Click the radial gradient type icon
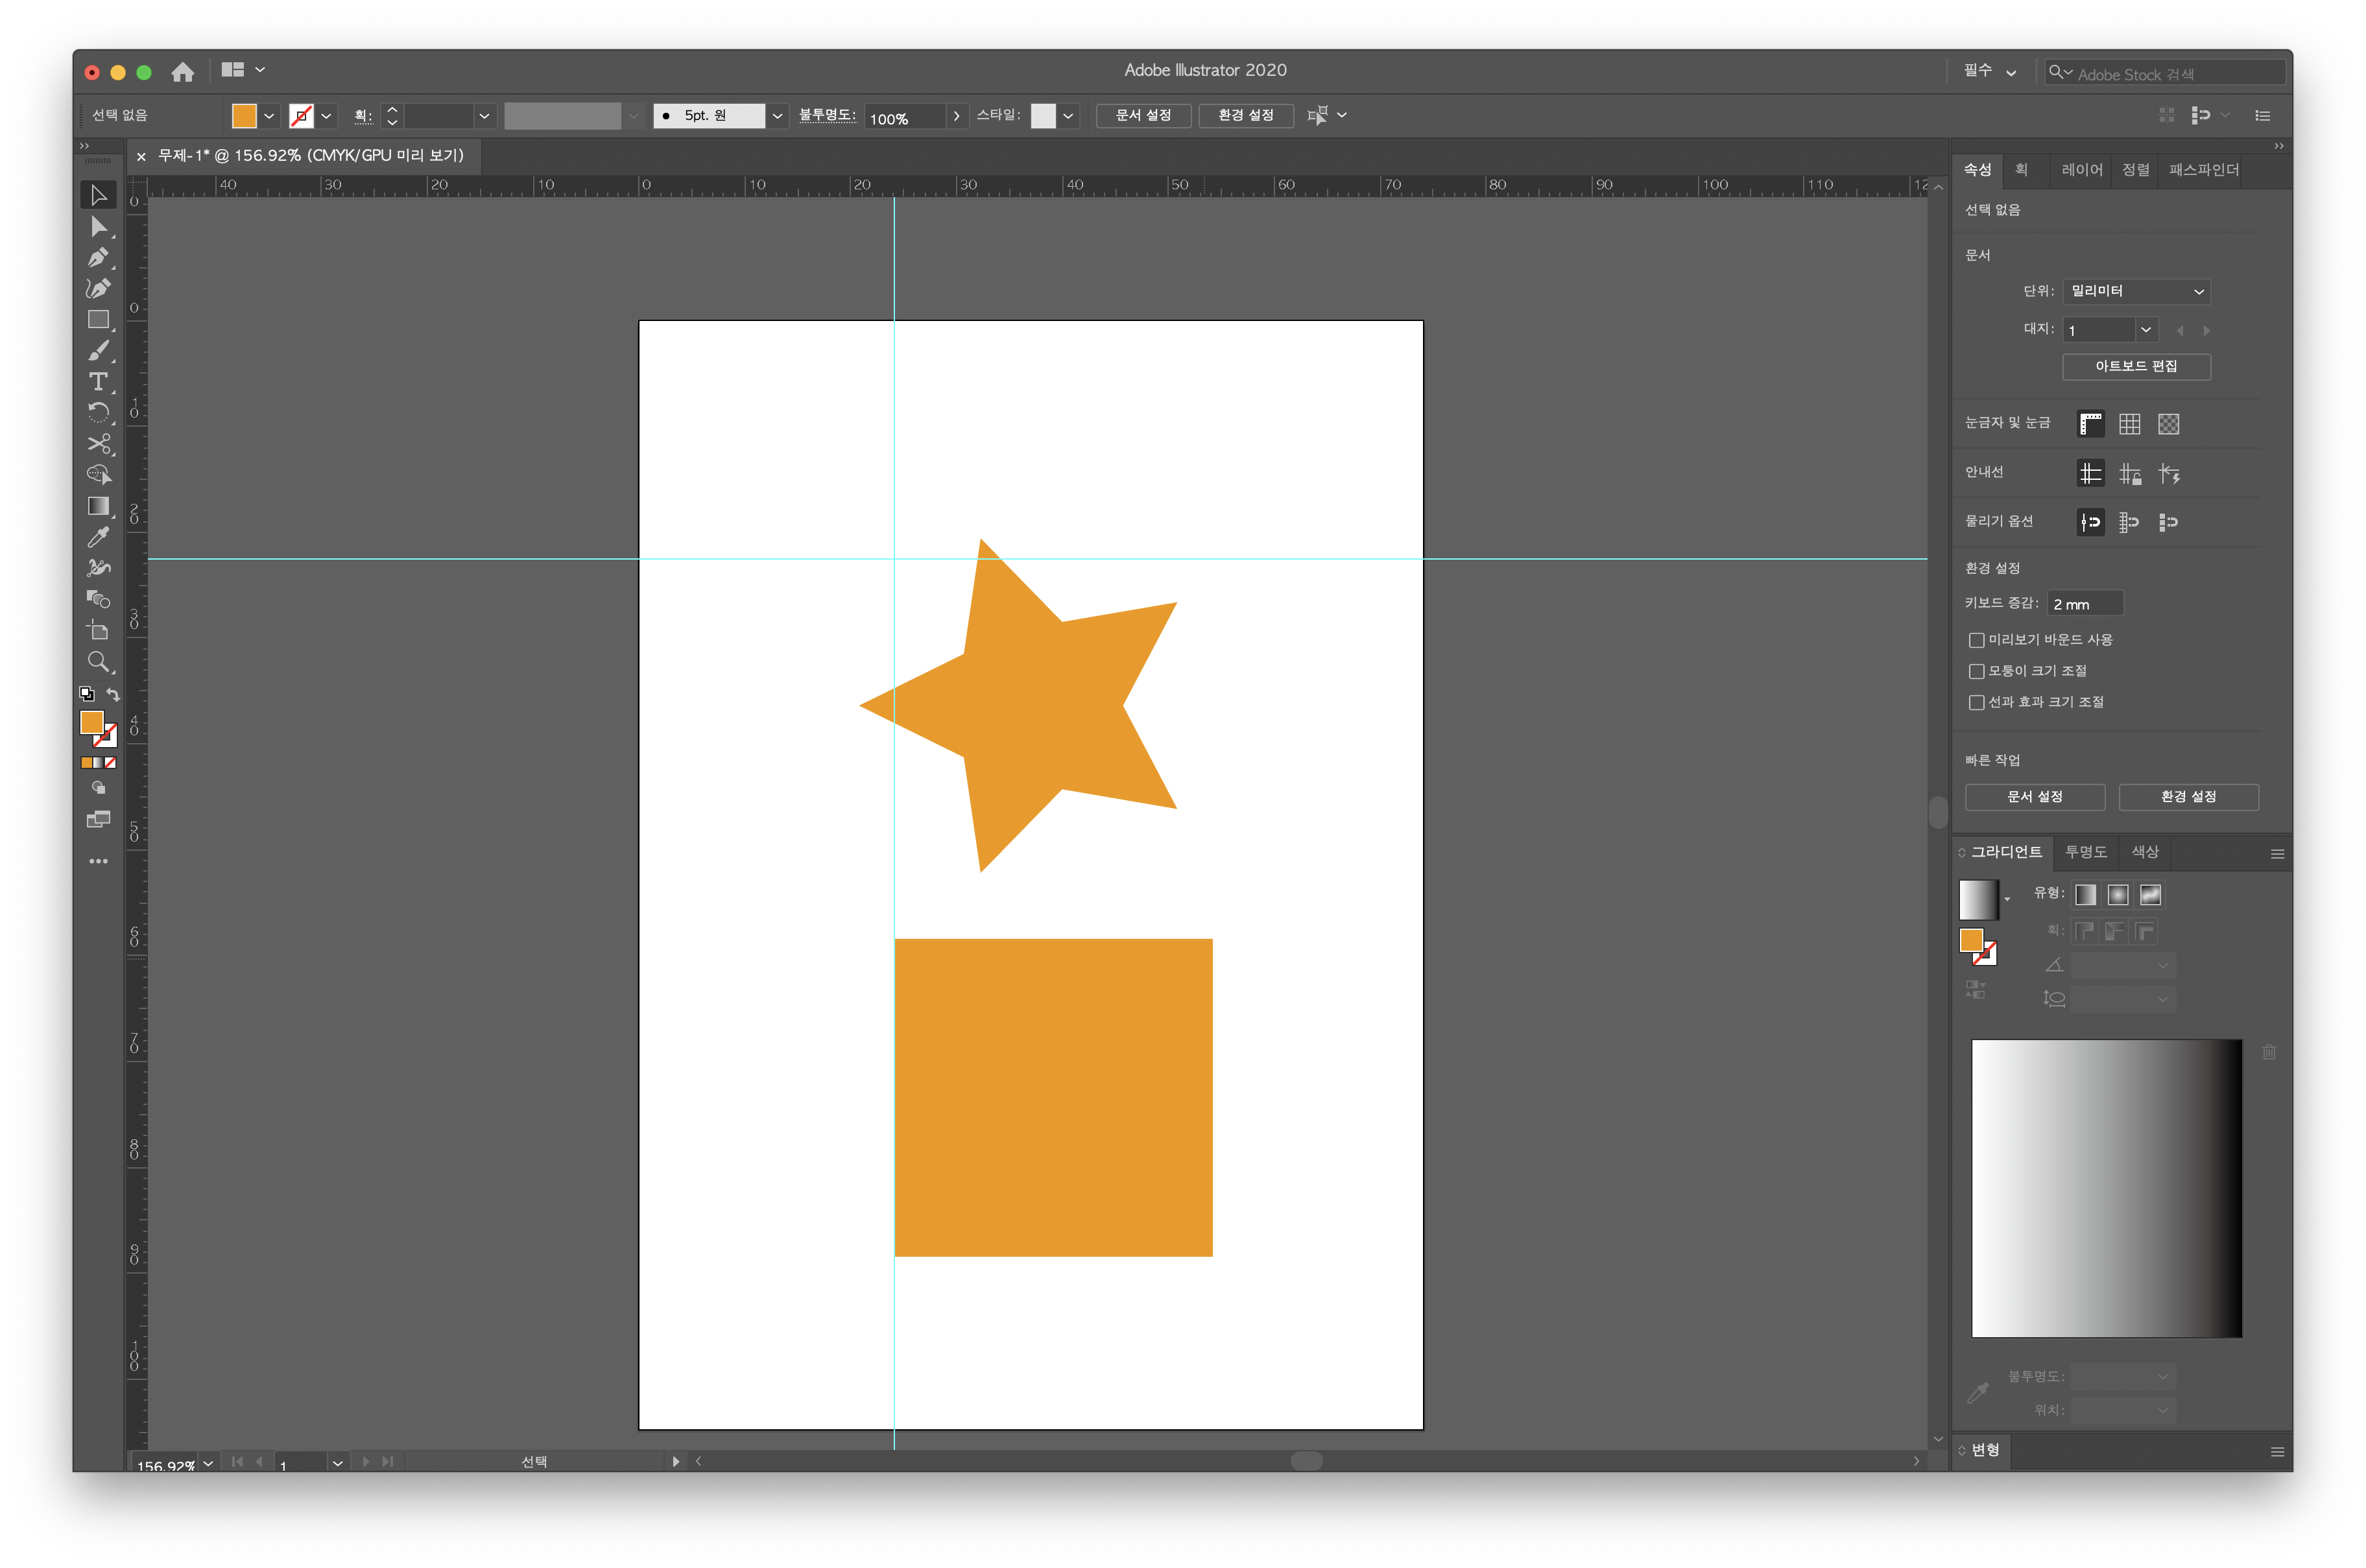This screenshot has height=1568, width=2366. [x=2117, y=895]
